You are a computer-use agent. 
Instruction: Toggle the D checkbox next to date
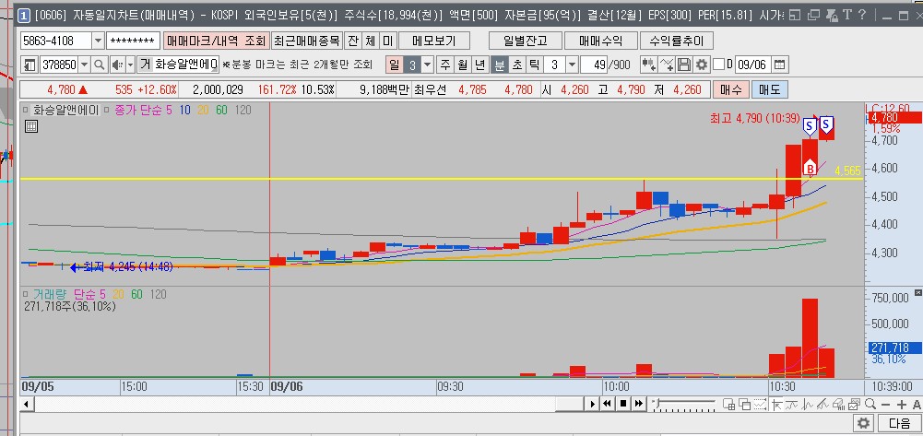(x=718, y=65)
